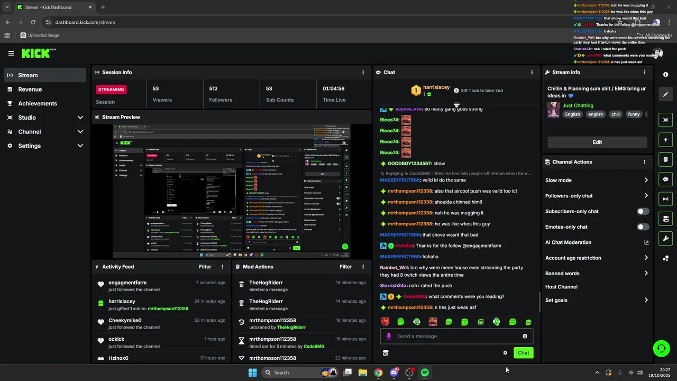Screen dimensions: 677x381
Task: Toggle the lightning bolt activity widget icon
Action: click(x=665, y=140)
